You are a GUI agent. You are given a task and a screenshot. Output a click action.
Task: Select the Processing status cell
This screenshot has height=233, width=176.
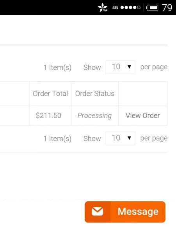coord(95,116)
